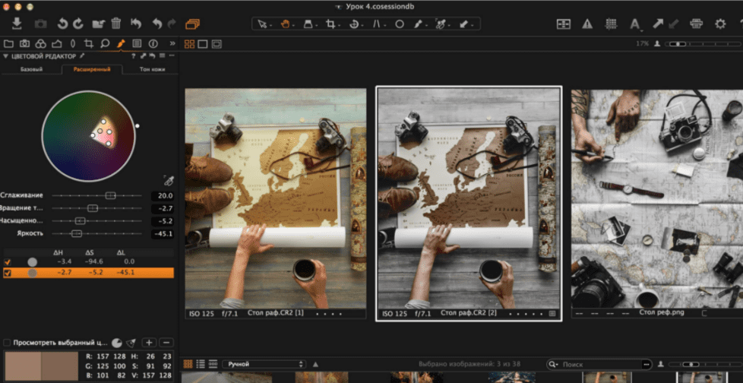
Task: Toggle the grid overlay icon
Action: pyautogui.click(x=611, y=24)
